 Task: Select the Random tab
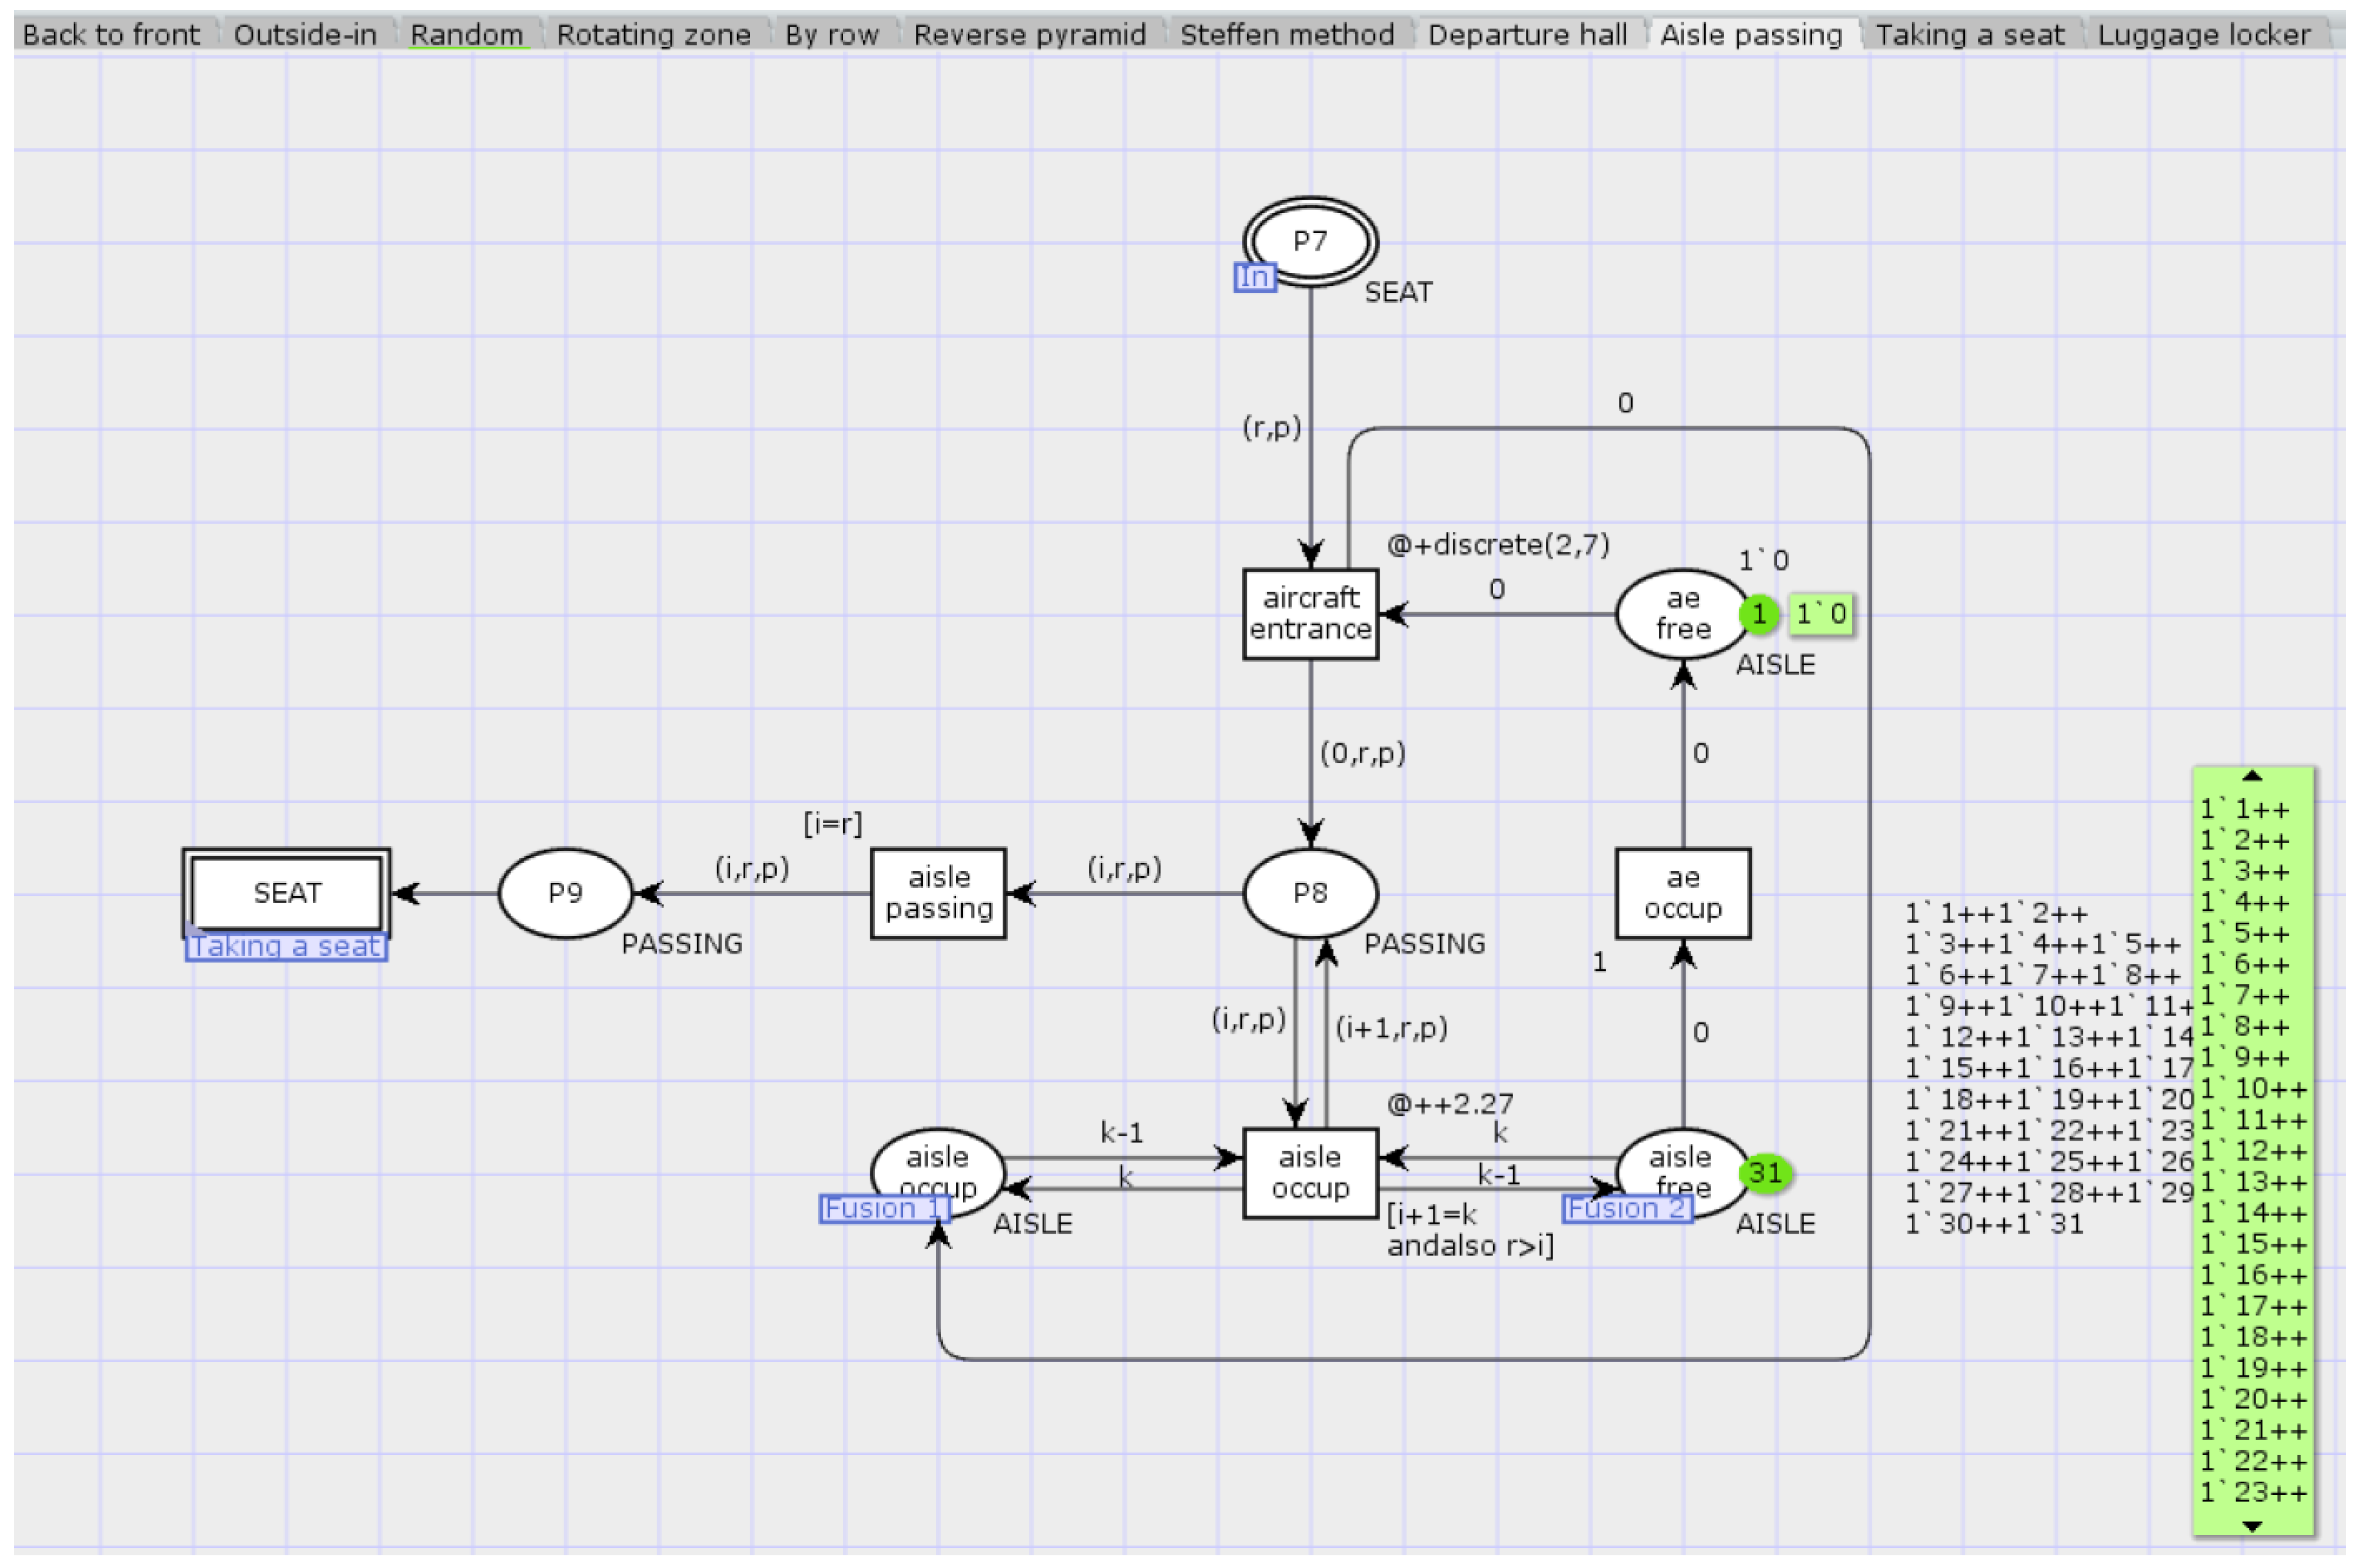466,35
